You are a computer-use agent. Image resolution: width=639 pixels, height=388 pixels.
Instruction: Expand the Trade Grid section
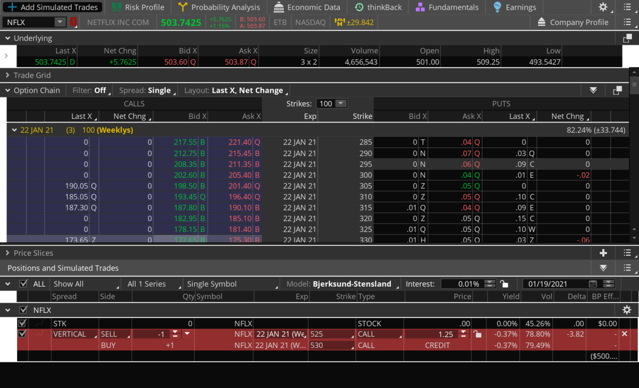click(7, 75)
